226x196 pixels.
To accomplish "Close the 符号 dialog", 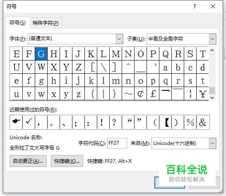I will (213, 6).
